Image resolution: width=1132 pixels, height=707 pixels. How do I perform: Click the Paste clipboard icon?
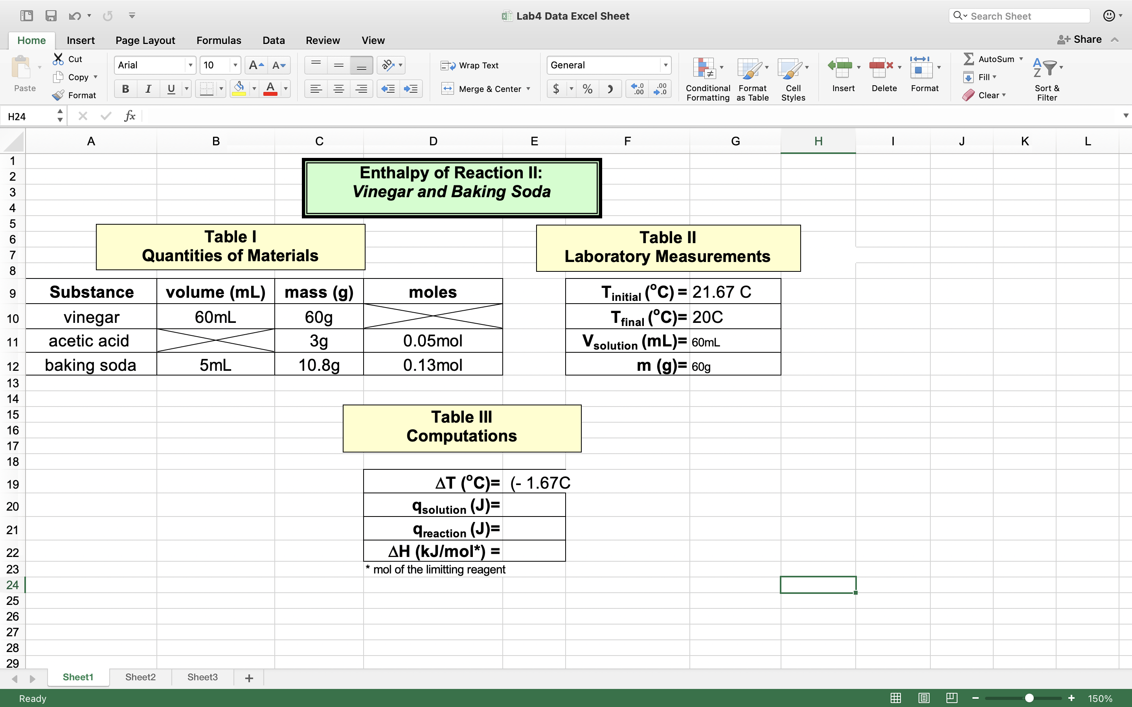tap(22, 67)
